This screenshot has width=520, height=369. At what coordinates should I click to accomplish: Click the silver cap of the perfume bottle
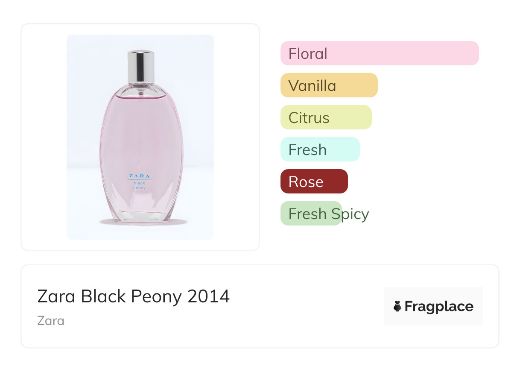(140, 66)
